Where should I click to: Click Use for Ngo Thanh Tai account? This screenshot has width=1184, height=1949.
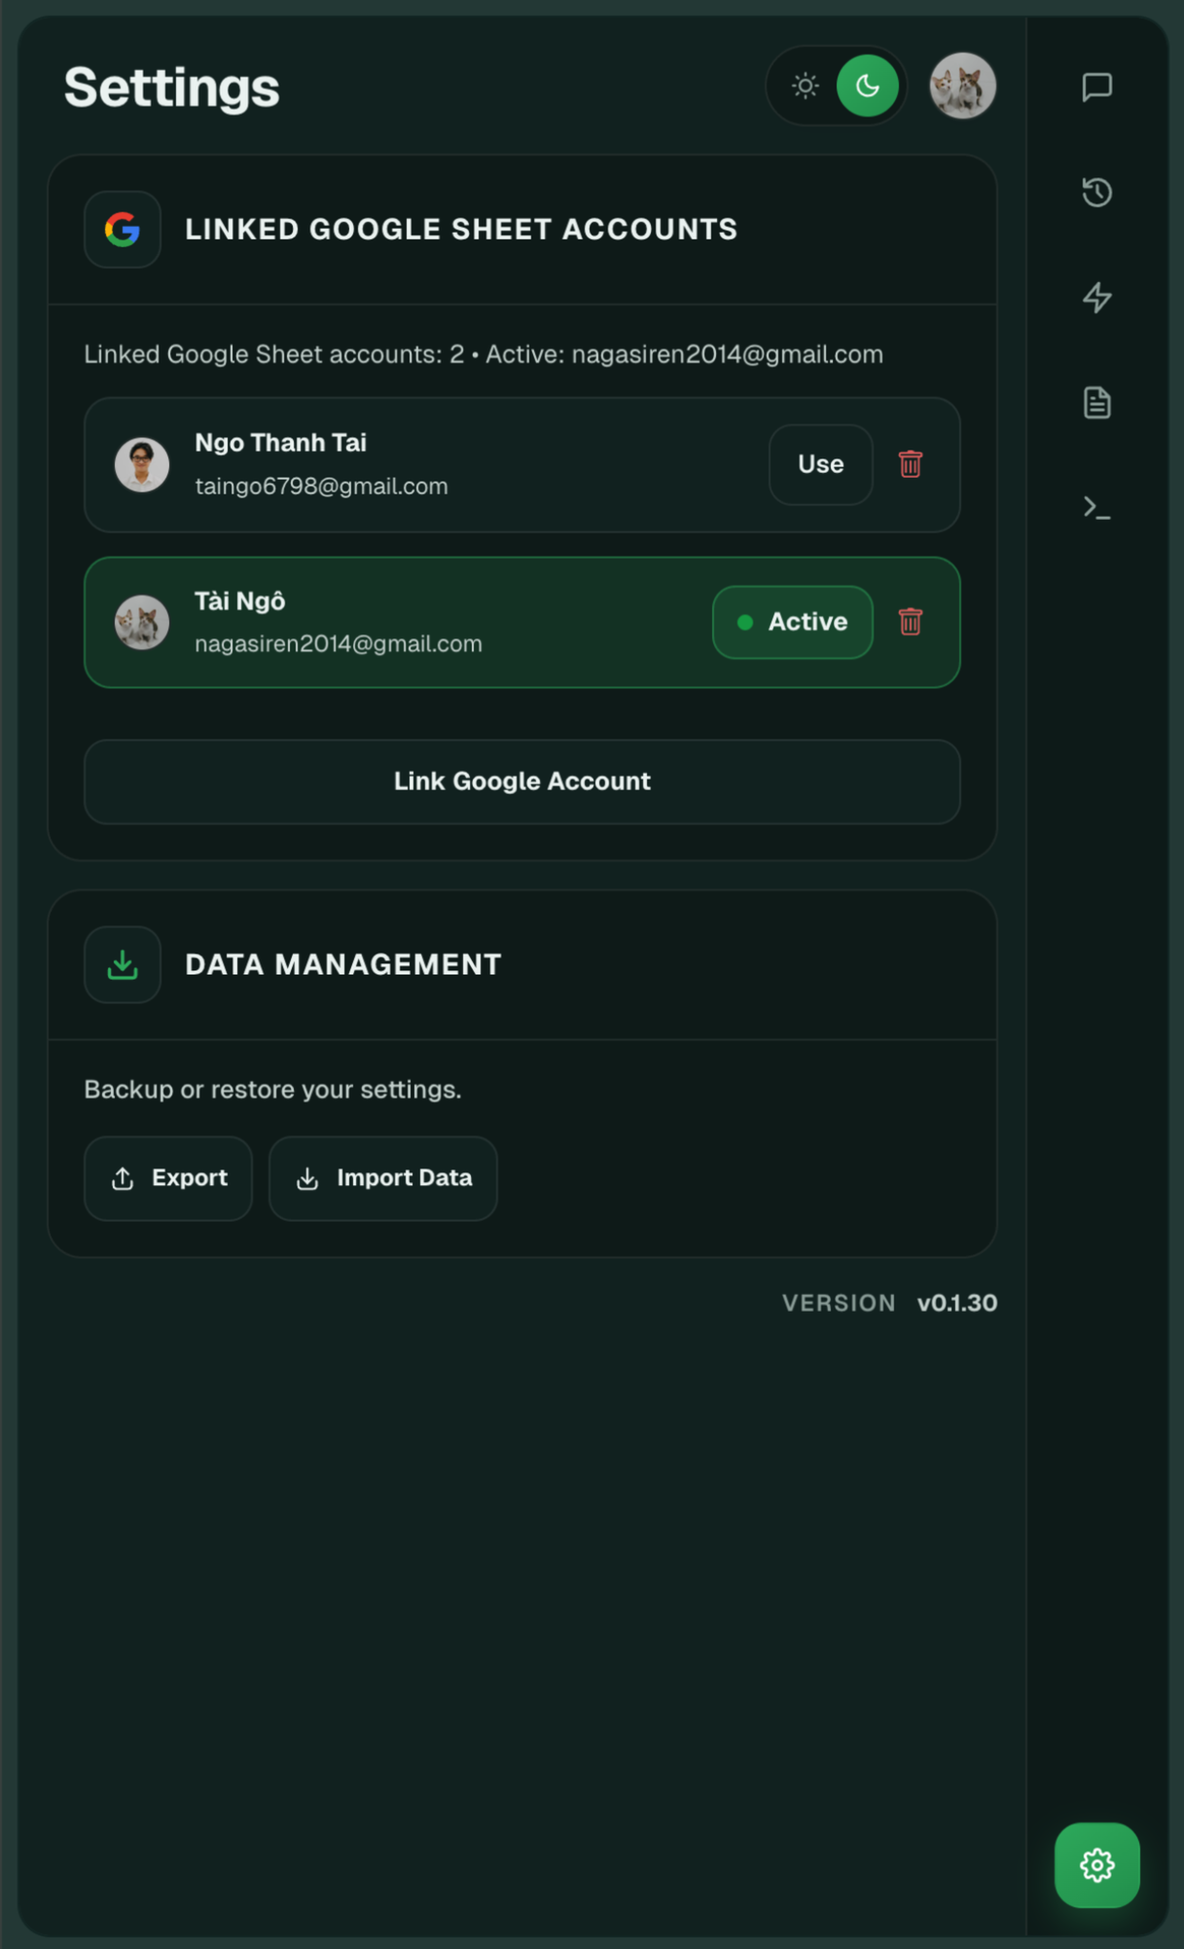click(x=820, y=464)
